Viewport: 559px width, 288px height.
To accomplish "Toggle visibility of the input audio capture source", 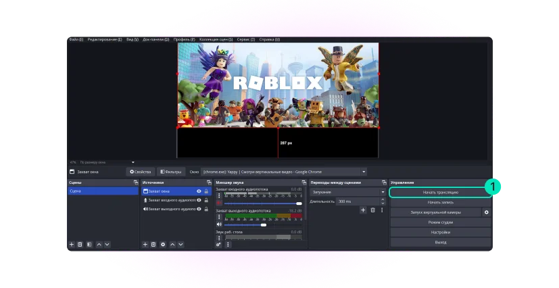I will tap(199, 200).
